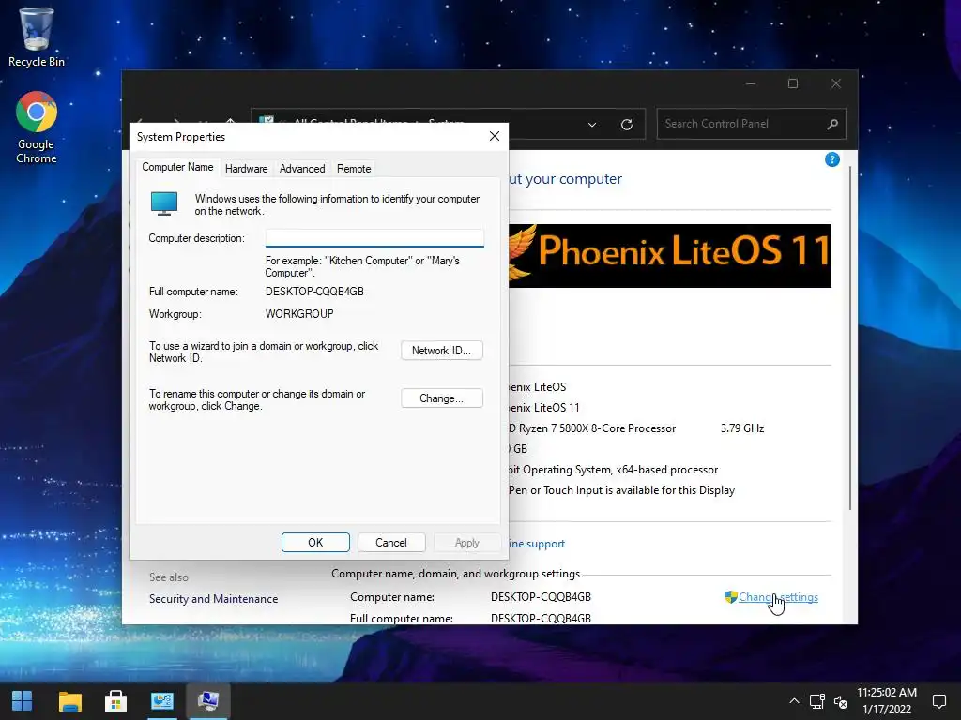Image resolution: width=961 pixels, height=720 pixels.
Task: Click the Control Panel vertical scrollbar
Action: click(x=849, y=337)
